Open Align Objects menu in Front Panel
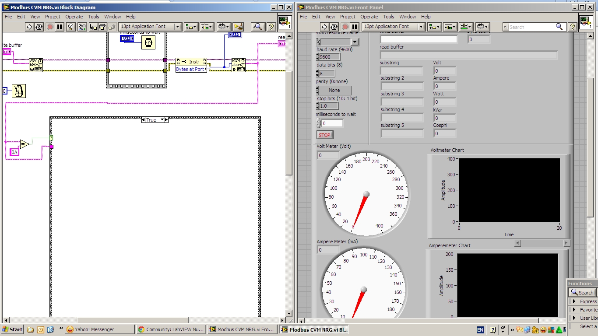The width and height of the screenshot is (598, 336). click(434, 27)
